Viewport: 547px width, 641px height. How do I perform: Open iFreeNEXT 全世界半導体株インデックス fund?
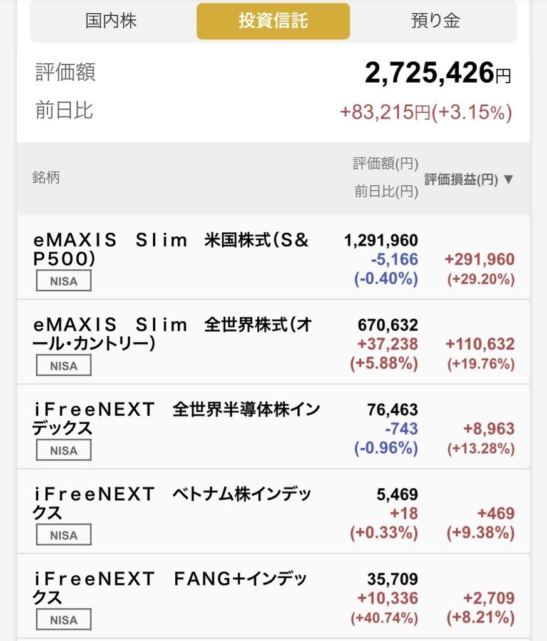tap(273, 427)
